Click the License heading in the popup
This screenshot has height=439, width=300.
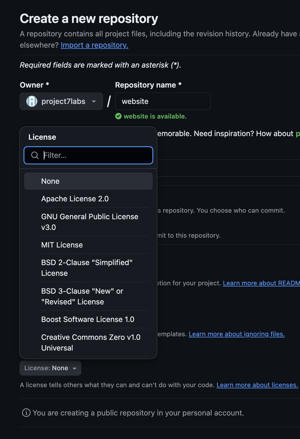coord(42,137)
